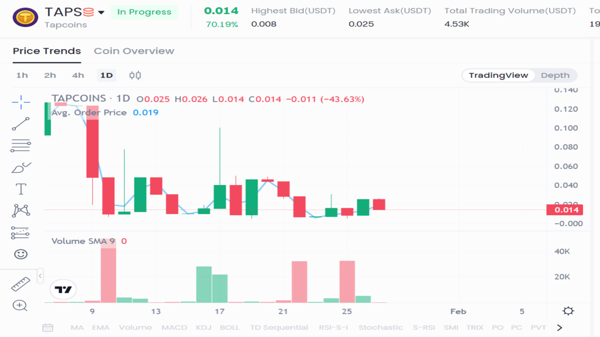Enable the PC indicator
600x337 pixels.
(517, 328)
